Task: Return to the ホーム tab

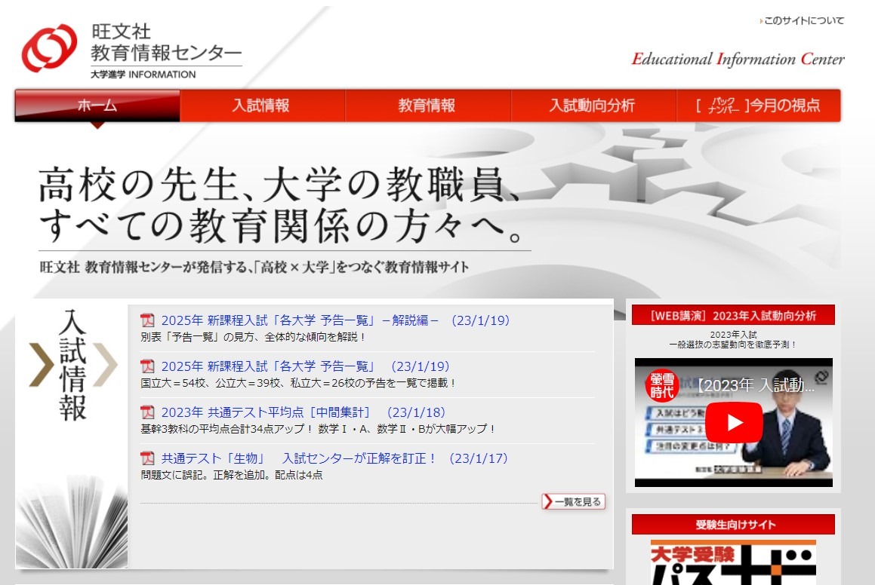Action: (96, 106)
